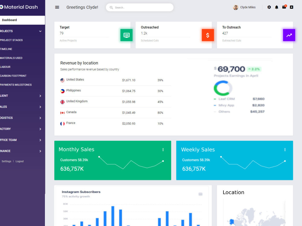The image size is (302, 226).
Task: Click the search magnifier icon
Action: pos(111,8)
